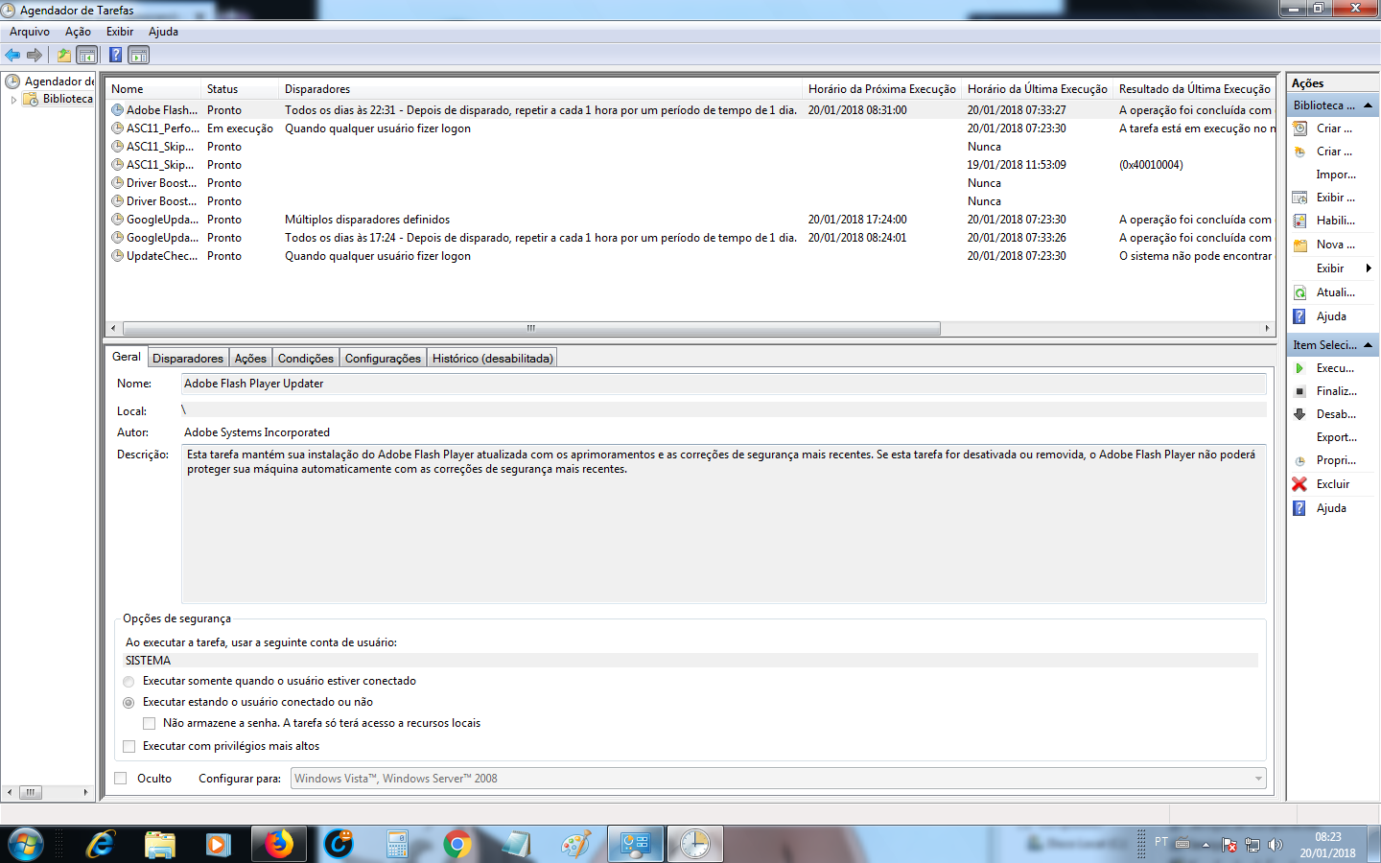This screenshot has height=863, width=1381.
Task: Sort by 'Horário da Próxima Execução' column
Action: coord(882,89)
